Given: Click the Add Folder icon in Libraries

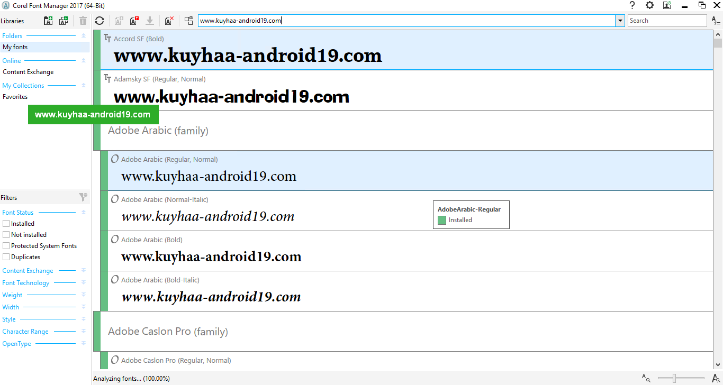Looking at the screenshot, I should coord(49,21).
